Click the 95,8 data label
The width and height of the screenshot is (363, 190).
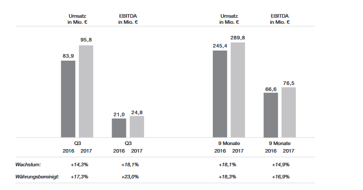coord(86,40)
